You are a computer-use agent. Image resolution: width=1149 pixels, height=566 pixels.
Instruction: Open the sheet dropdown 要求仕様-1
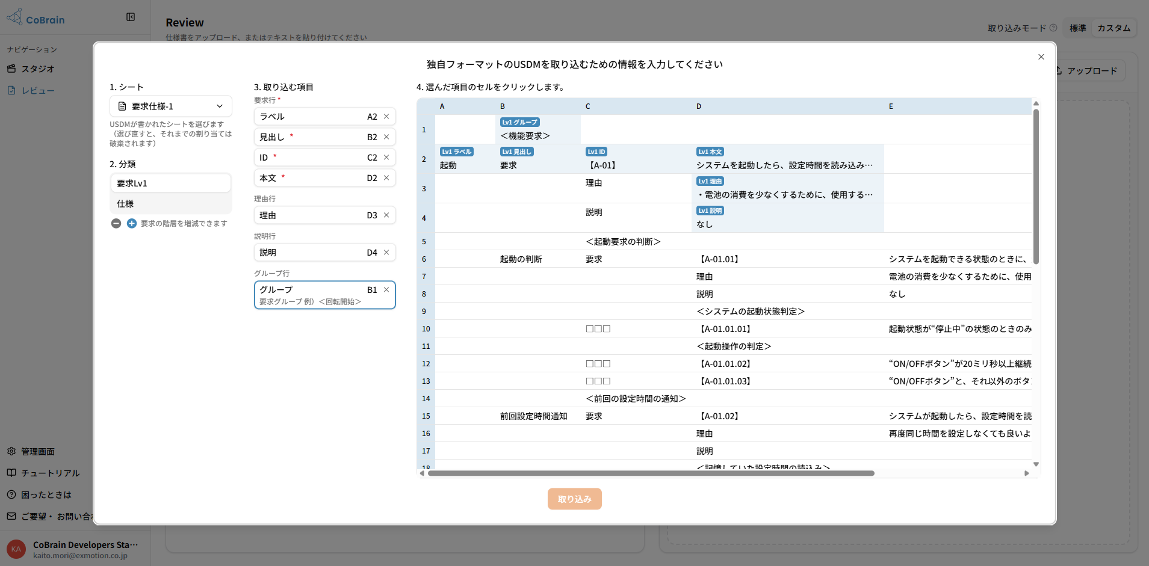[x=171, y=106]
